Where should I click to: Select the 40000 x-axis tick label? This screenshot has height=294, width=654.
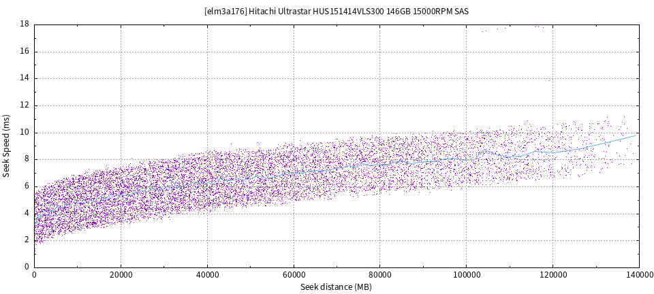click(x=207, y=275)
